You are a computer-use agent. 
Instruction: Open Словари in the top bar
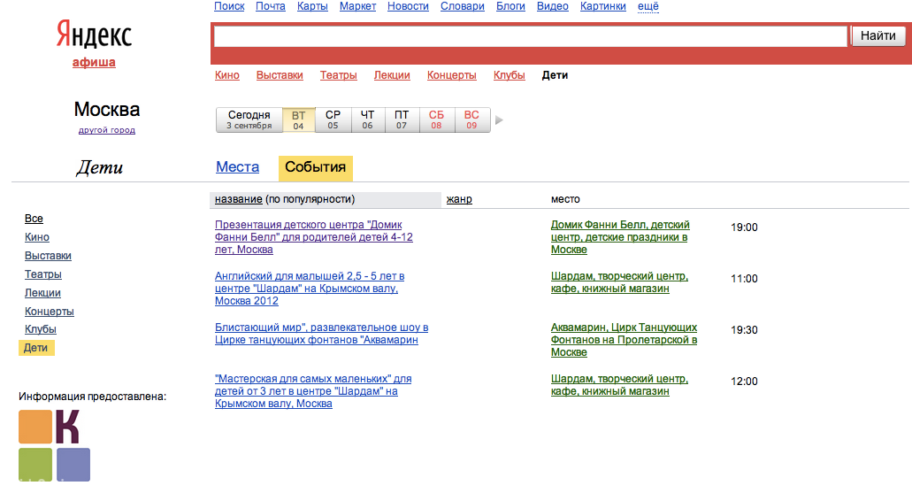(463, 6)
